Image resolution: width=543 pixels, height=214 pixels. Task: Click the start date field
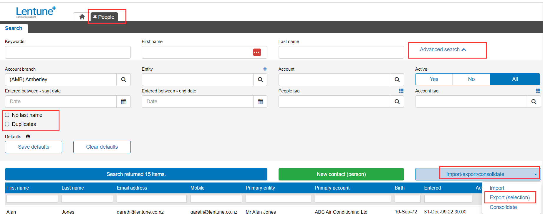tap(61, 102)
